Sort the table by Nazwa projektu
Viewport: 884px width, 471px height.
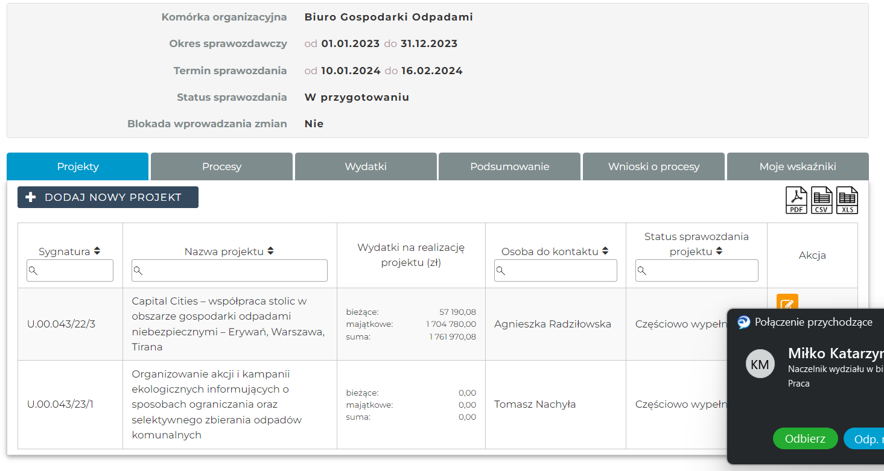270,251
